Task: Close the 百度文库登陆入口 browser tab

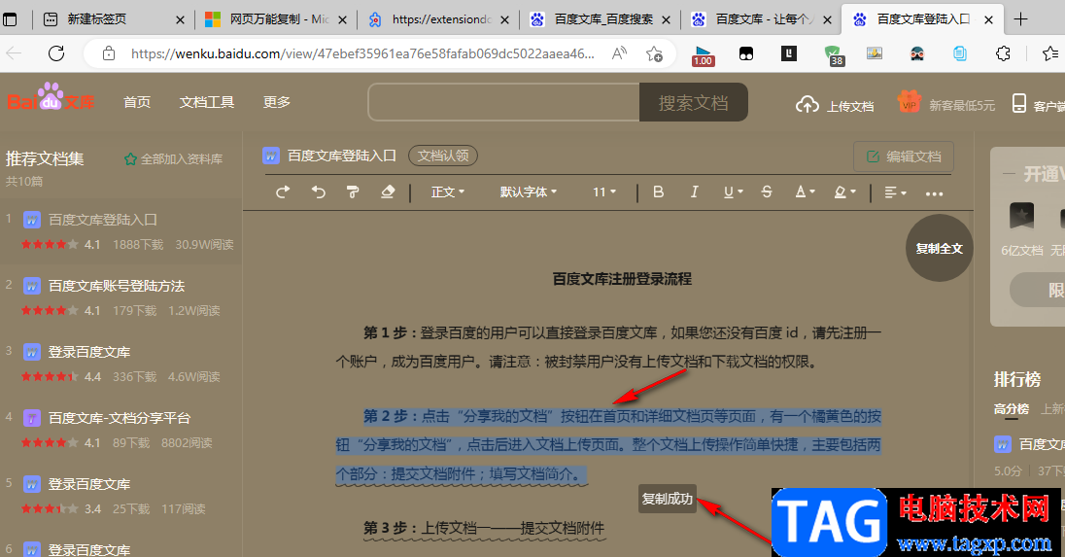Action: (989, 19)
